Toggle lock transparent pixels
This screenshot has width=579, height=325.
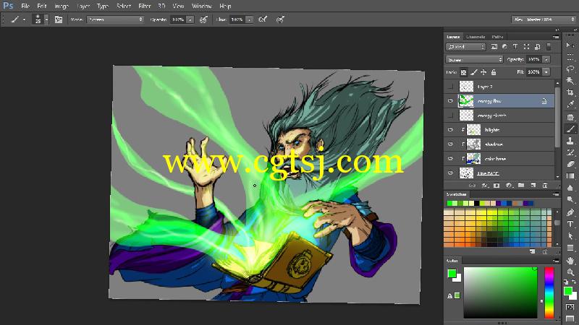[x=463, y=72]
